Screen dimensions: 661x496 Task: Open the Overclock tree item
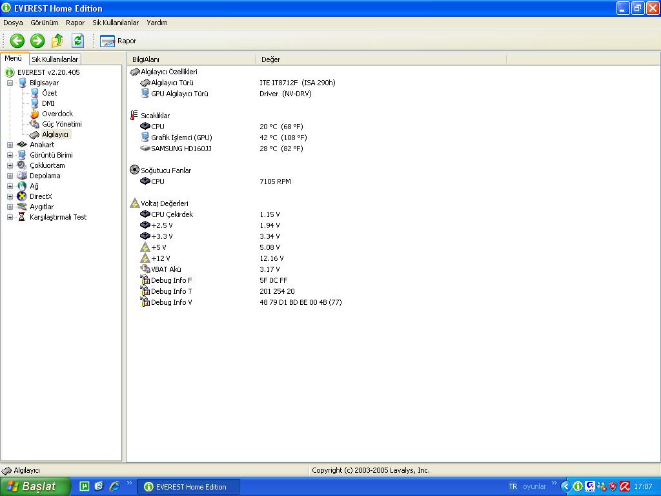(57, 114)
